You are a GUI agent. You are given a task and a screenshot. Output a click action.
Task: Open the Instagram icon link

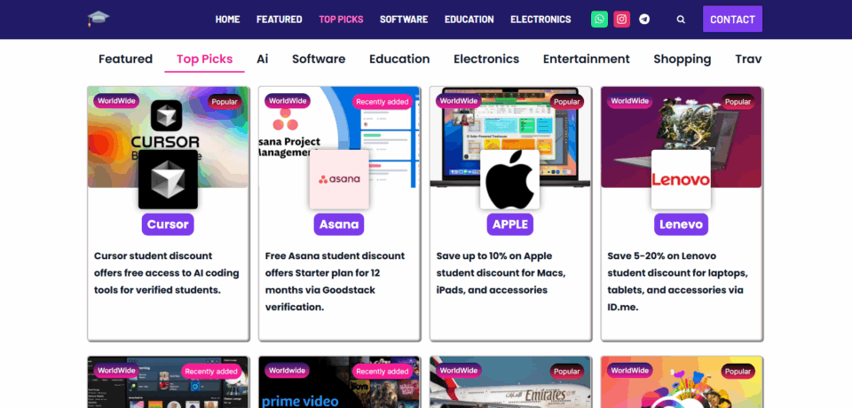621,19
